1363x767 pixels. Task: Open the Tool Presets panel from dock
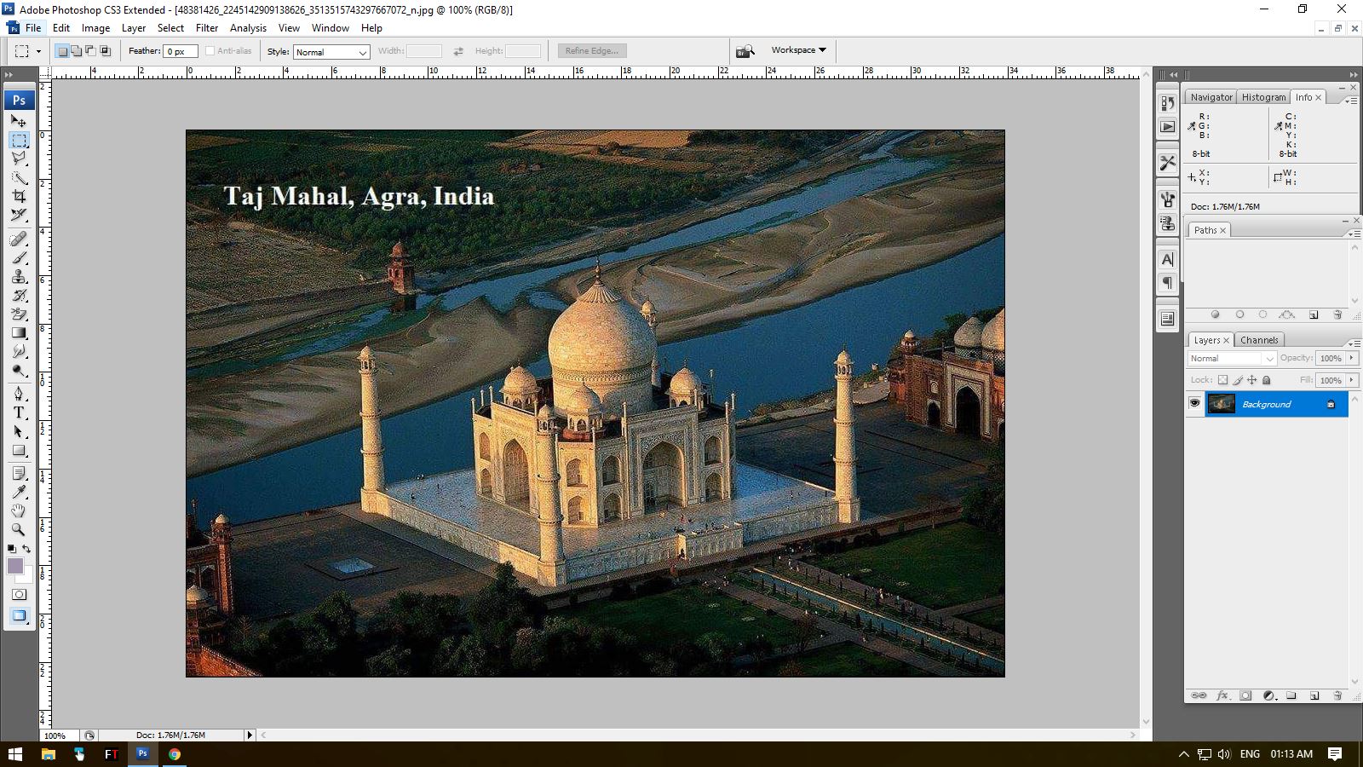1167,162
